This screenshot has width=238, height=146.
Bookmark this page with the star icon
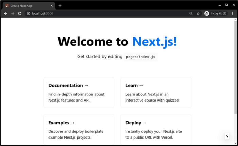coord(198,13)
